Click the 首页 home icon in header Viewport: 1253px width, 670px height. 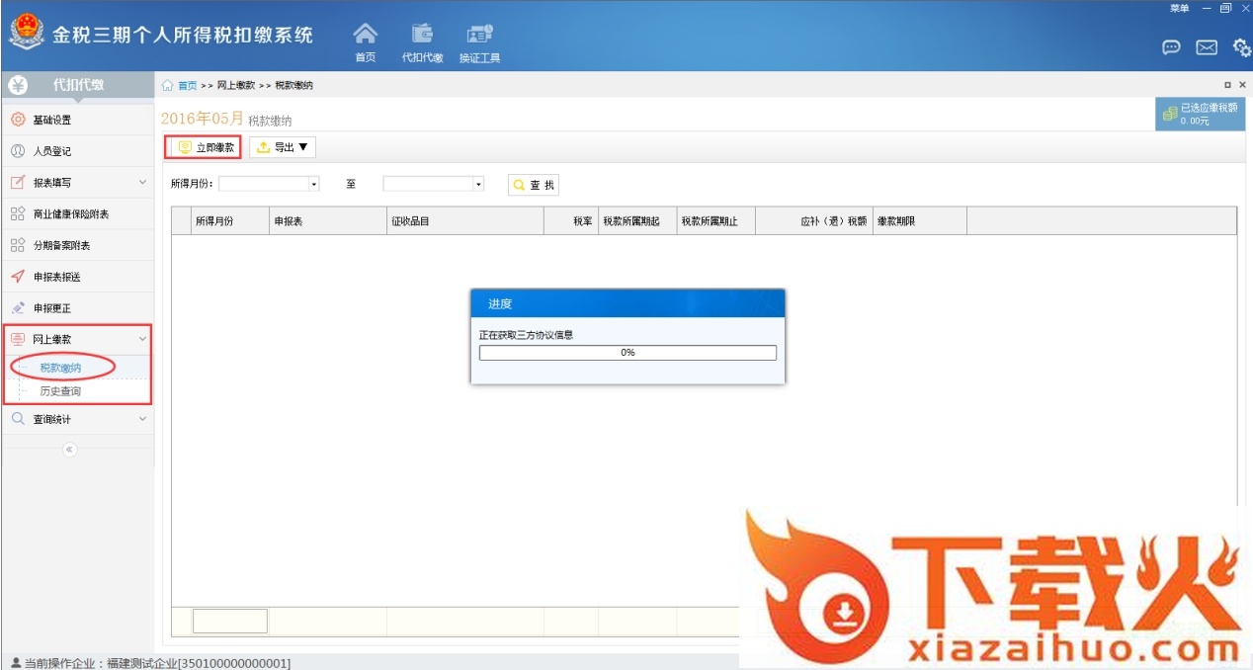[365, 38]
